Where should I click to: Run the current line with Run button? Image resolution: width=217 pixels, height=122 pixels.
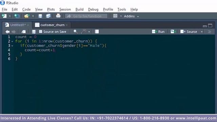tap(158, 32)
